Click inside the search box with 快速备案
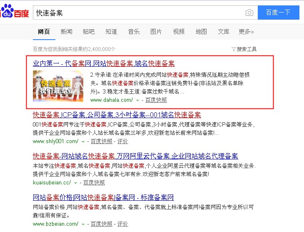The height and width of the screenshot is (232, 304). pos(137,13)
